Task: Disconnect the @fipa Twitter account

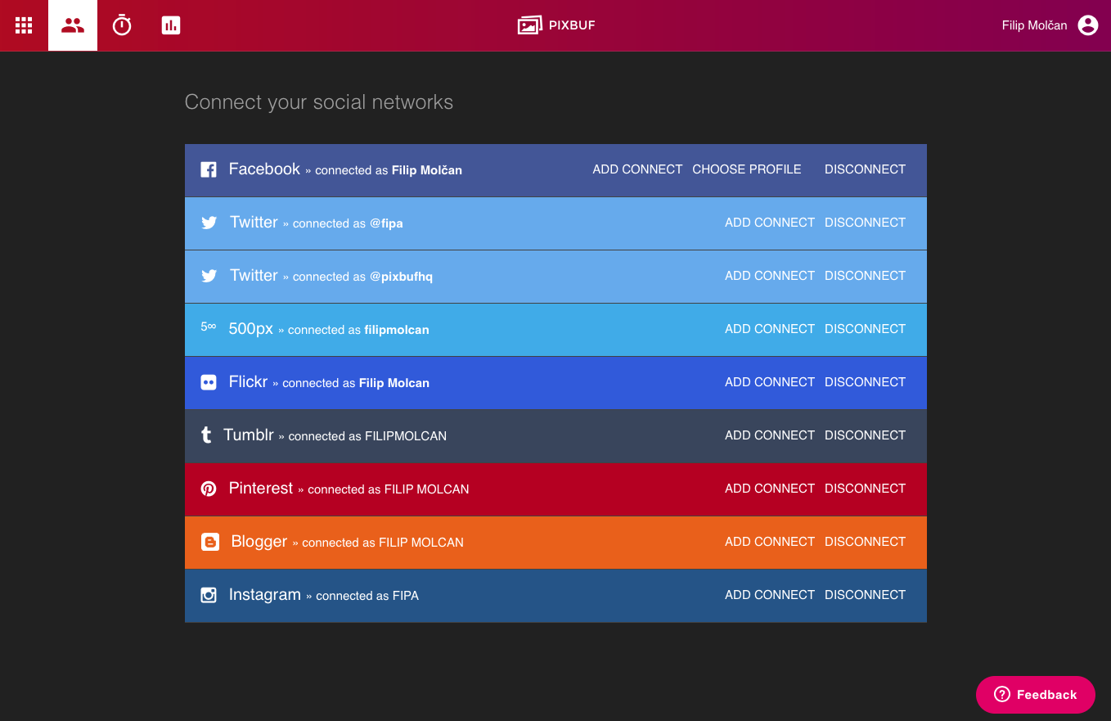Action: pos(865,223)
